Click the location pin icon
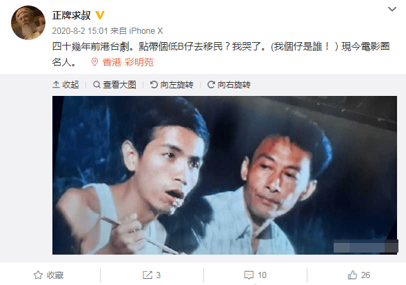The height and width of the screenshot is (285, 406). click(x=94, y=62)
